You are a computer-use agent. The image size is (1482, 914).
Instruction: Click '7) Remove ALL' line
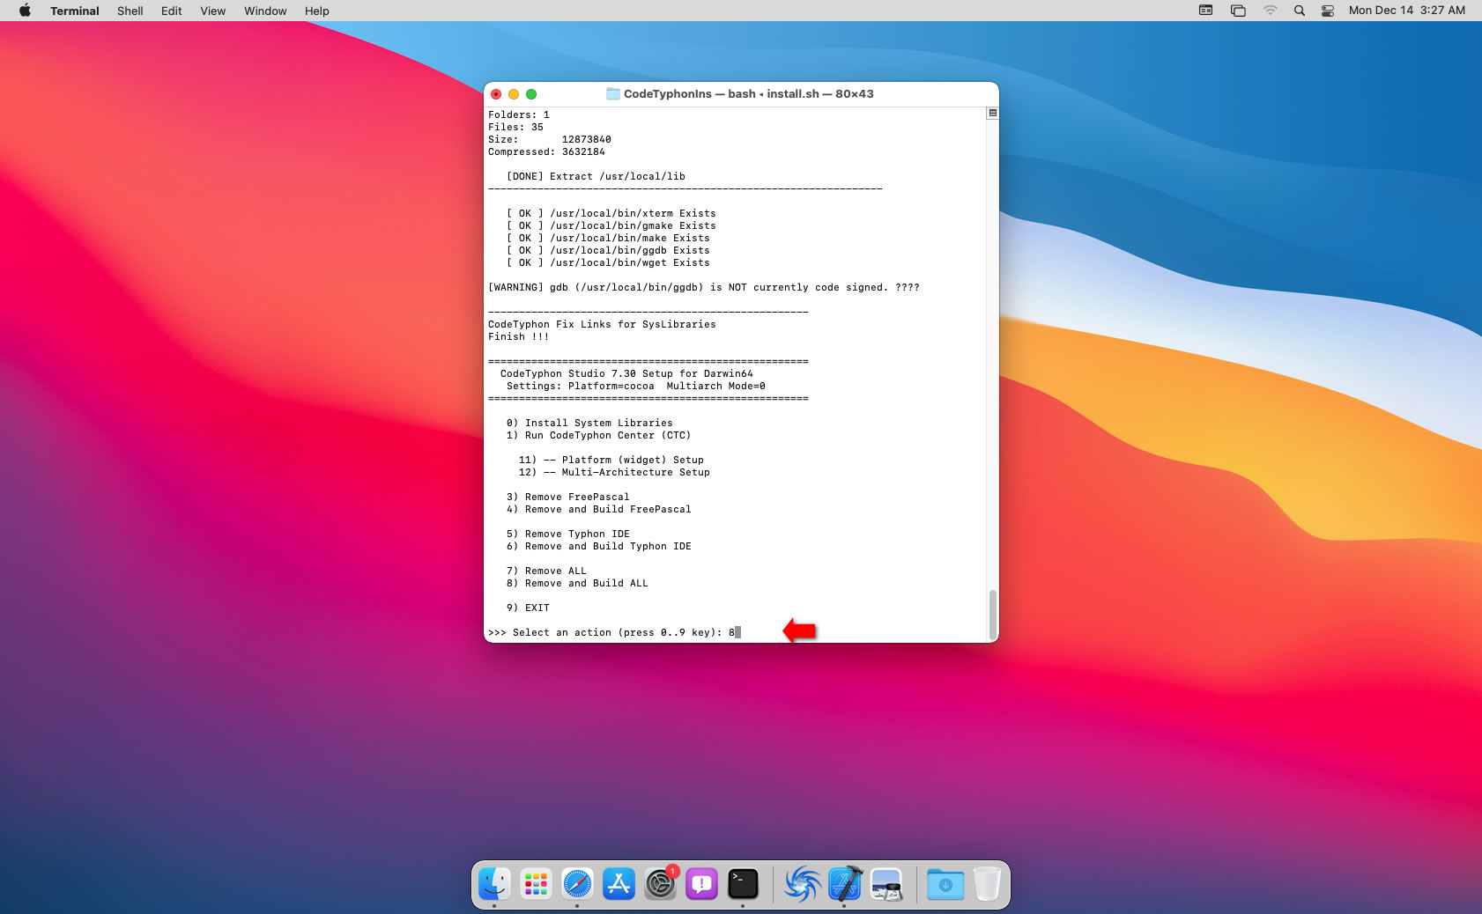point(546,571)
